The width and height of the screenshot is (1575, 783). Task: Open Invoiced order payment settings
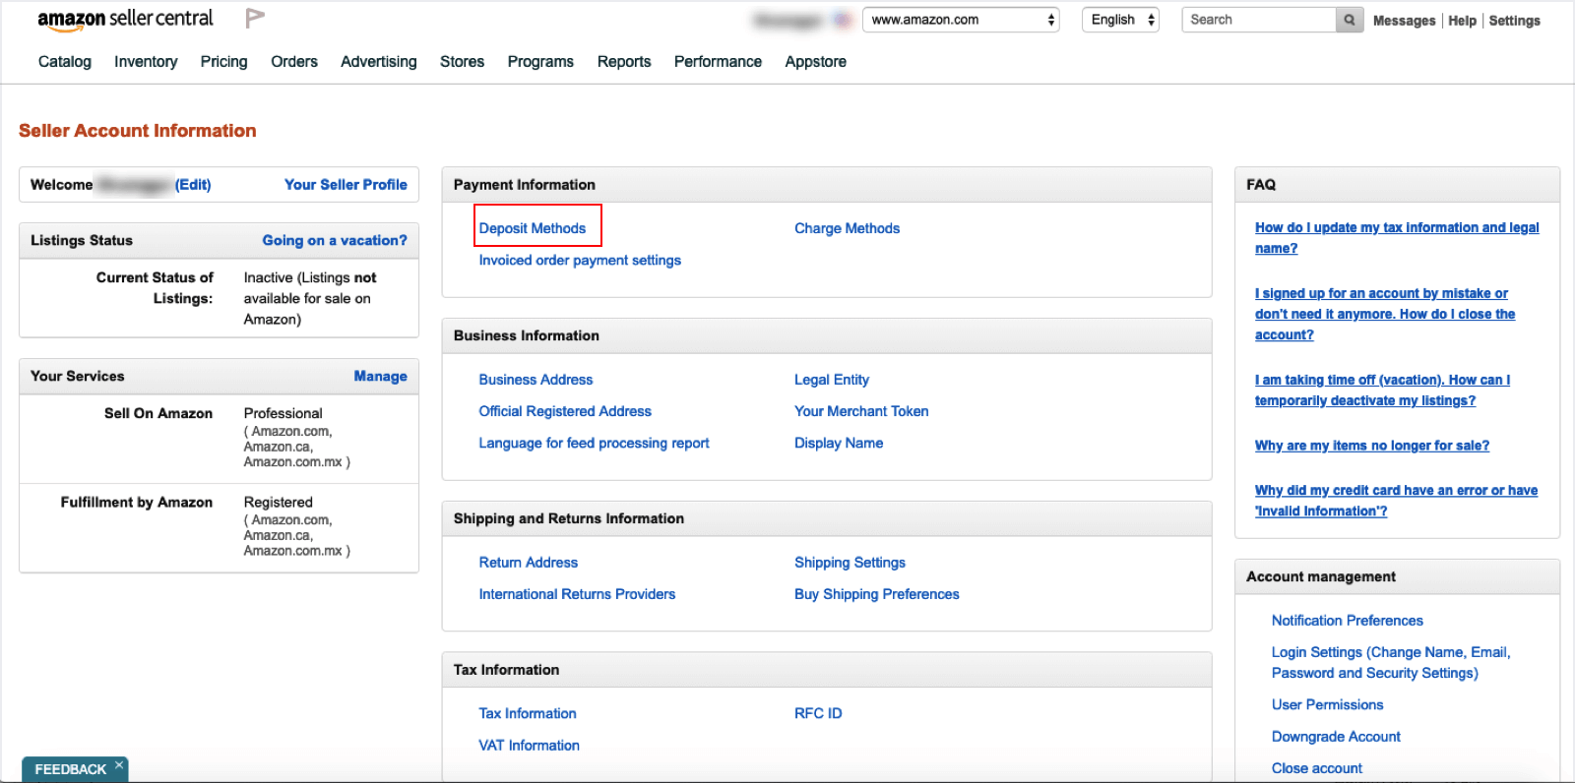pyautogui.click(x=580, y=260)
